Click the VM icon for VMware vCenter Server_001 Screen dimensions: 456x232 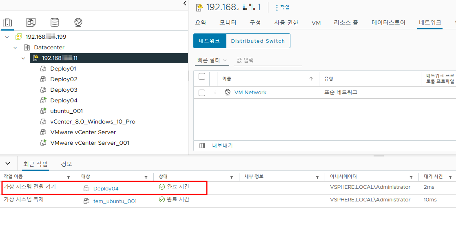tap(43, 143)
